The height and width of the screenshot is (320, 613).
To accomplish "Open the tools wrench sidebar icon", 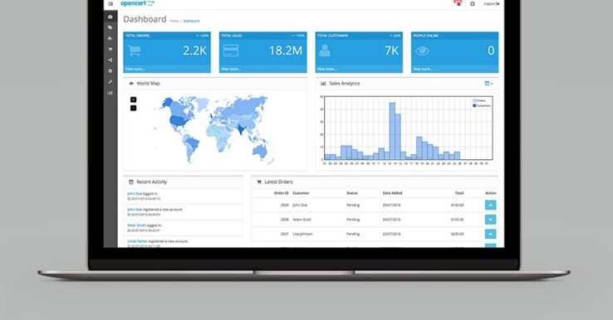I will (110, 82).
